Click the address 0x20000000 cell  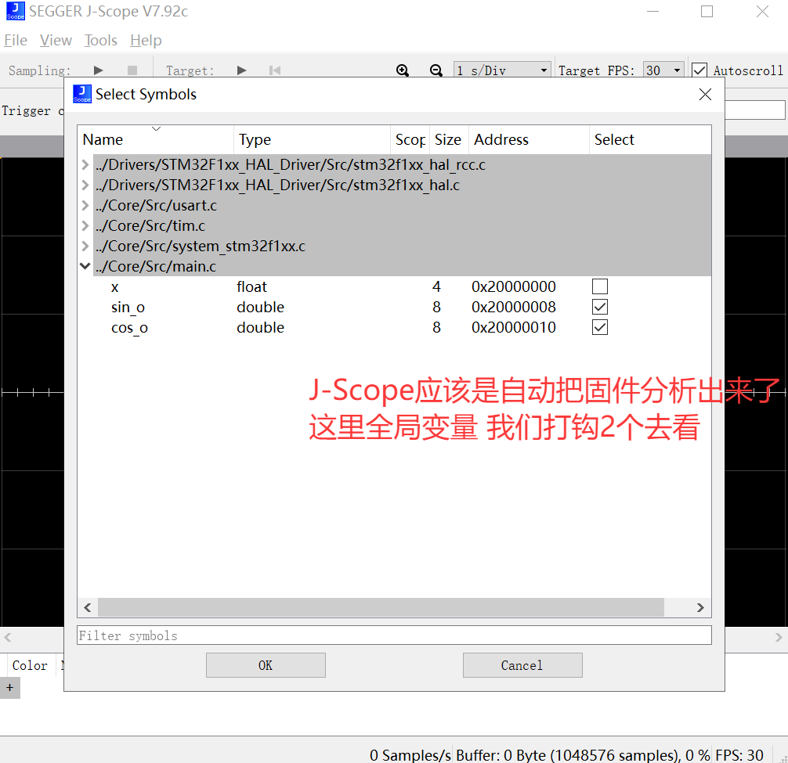514,286
